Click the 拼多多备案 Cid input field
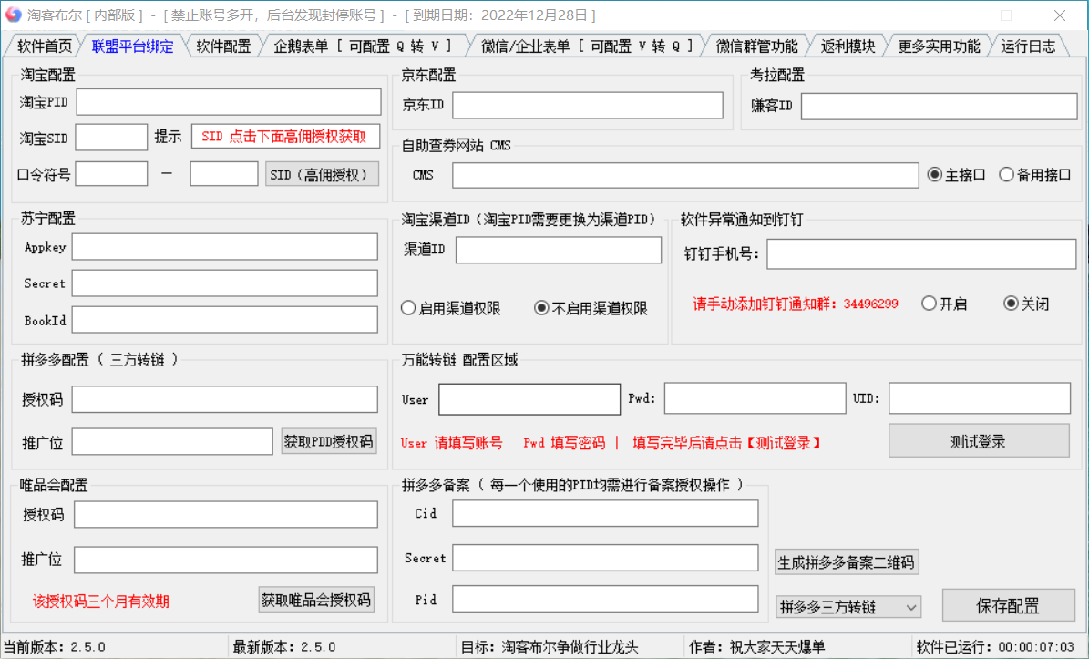Image resolution: width=1089 pixels, height=659 pixels. click(605, 513)
